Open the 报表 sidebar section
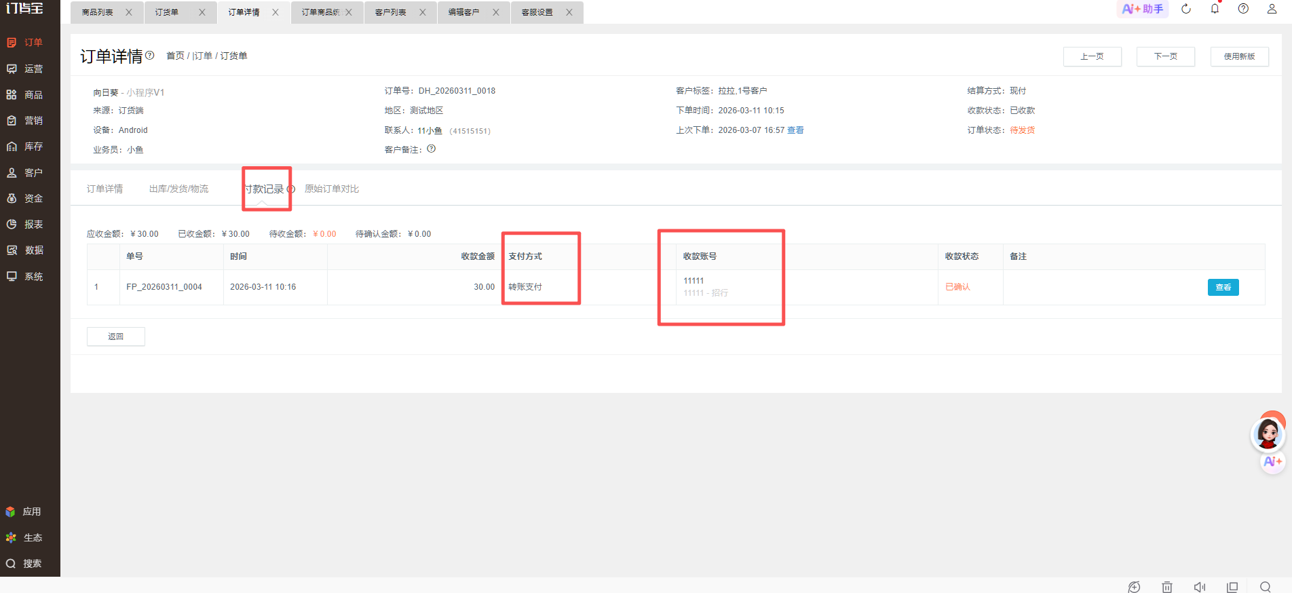The width and height of the screenshot is (1292, 593). coord(25,225)
